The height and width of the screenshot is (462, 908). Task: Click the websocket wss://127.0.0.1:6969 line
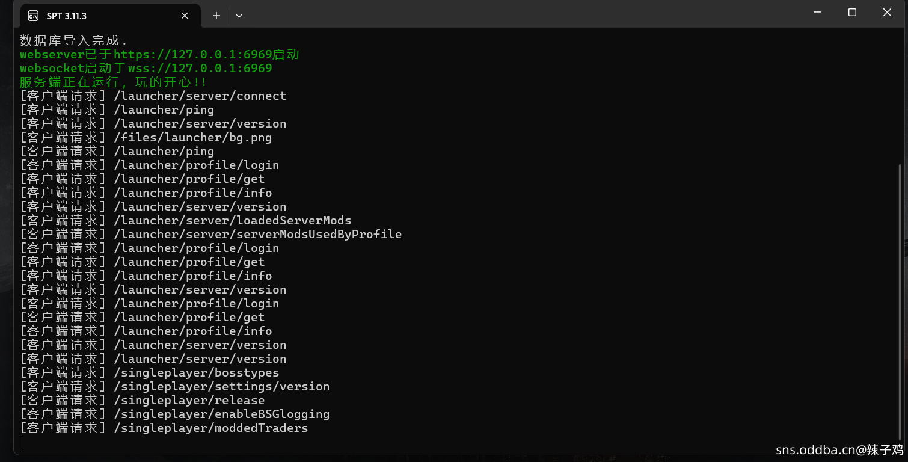point(146,68)
